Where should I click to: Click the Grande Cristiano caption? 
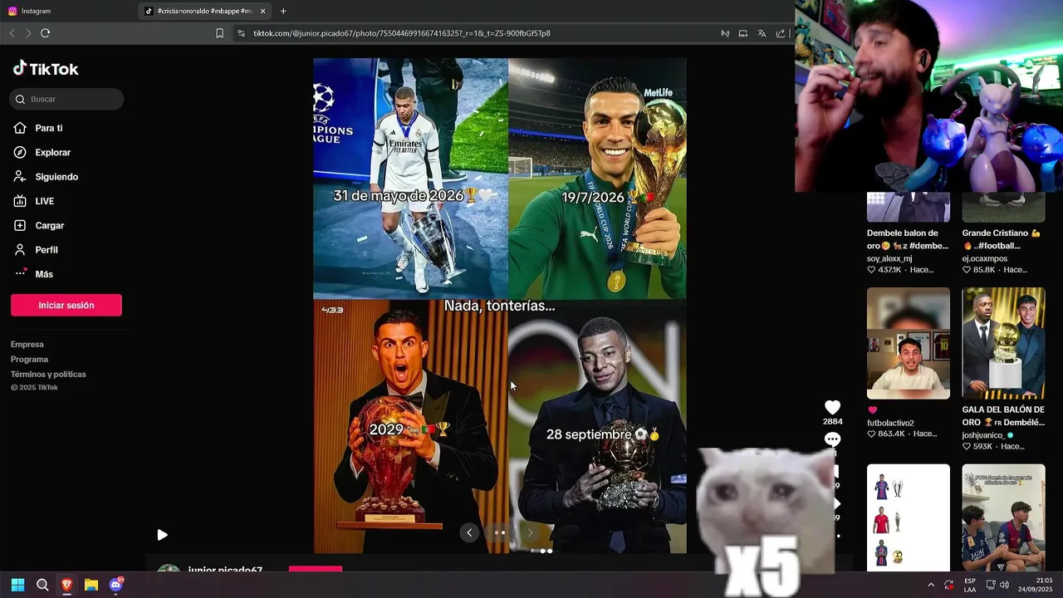click(1001, 239)
